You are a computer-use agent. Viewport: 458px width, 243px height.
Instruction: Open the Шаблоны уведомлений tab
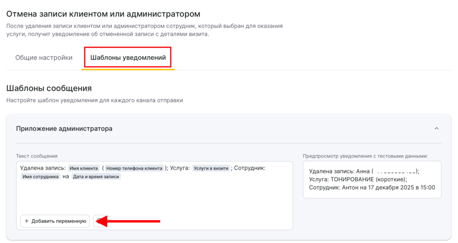[x=128, y=58]
